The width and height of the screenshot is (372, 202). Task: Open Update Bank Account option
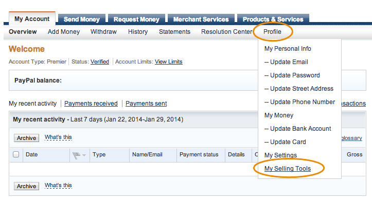point(298,129)
